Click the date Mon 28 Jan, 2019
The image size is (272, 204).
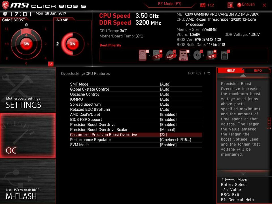pos(51,13)
